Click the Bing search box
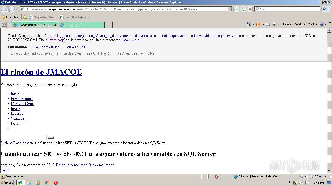 [x=287, y=9]
